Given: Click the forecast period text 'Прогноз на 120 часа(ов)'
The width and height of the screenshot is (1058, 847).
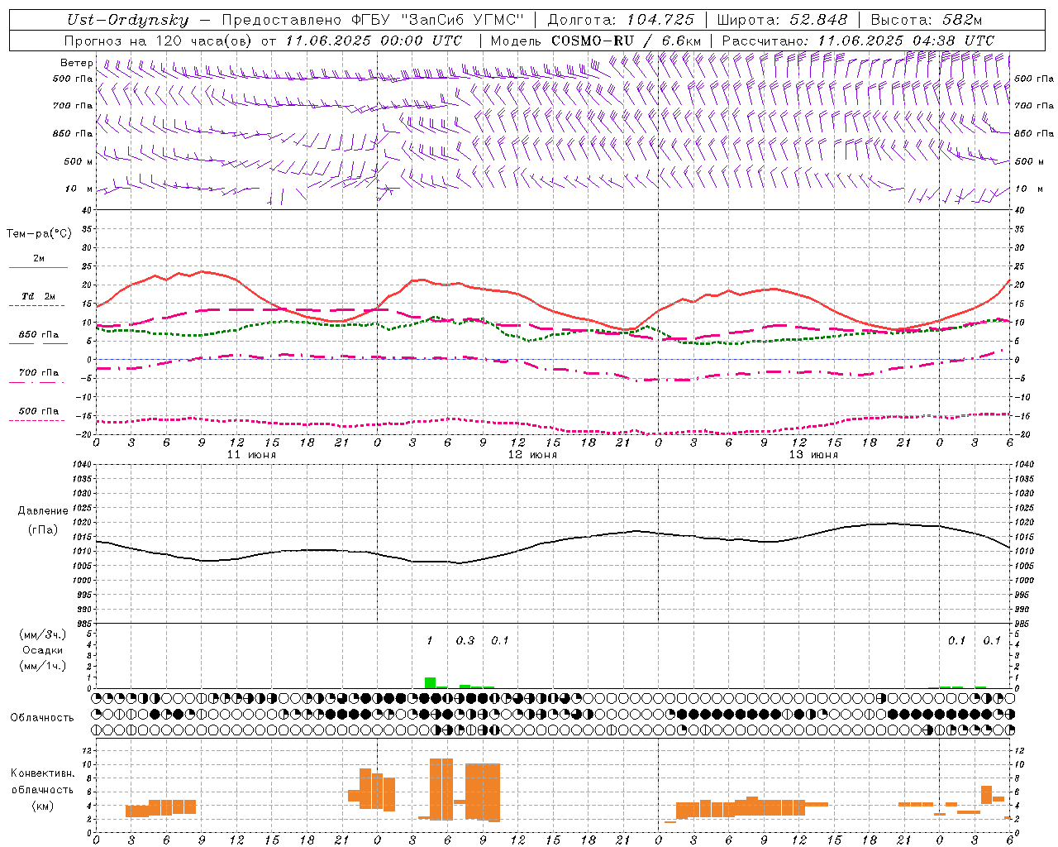Looking at the screenshot, I should click(160, 41).
